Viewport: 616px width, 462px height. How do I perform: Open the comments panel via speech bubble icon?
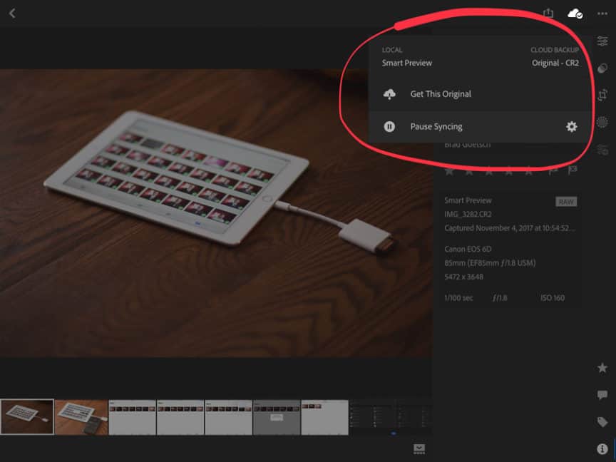tap(602, 395)
